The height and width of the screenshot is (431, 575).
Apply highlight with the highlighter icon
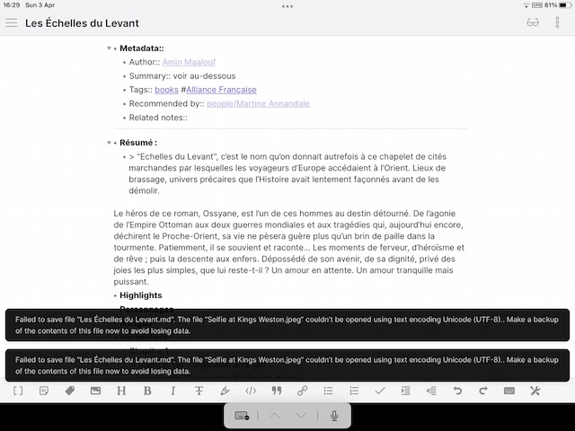pyautogui.click(x=225, y=391)
